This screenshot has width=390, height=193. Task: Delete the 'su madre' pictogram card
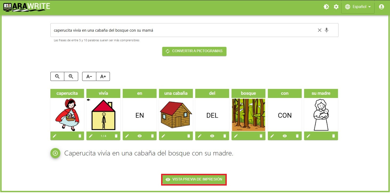(333, 136)
